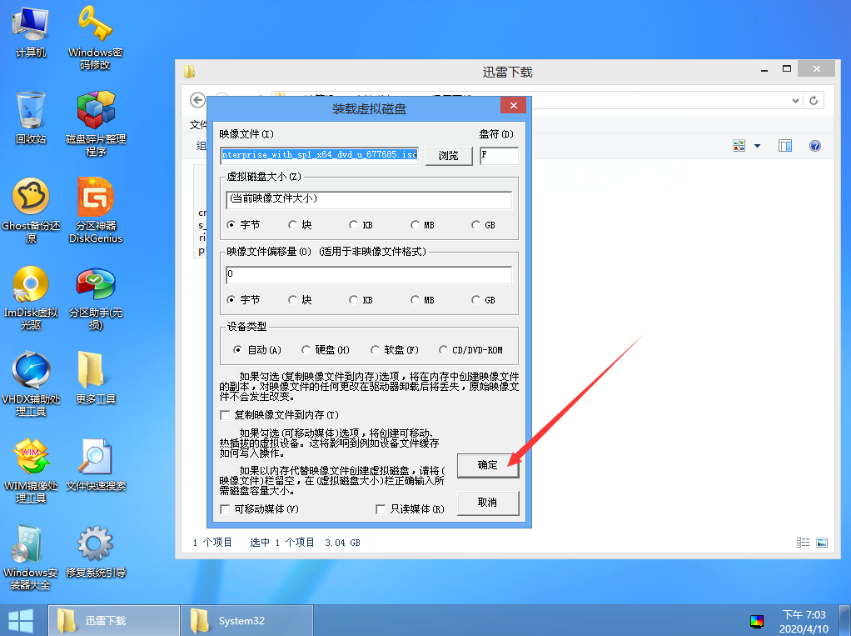Screen dimensions: 851x636
Task: Enable copy image file to memory checkbox
Action: coord(225,415)
